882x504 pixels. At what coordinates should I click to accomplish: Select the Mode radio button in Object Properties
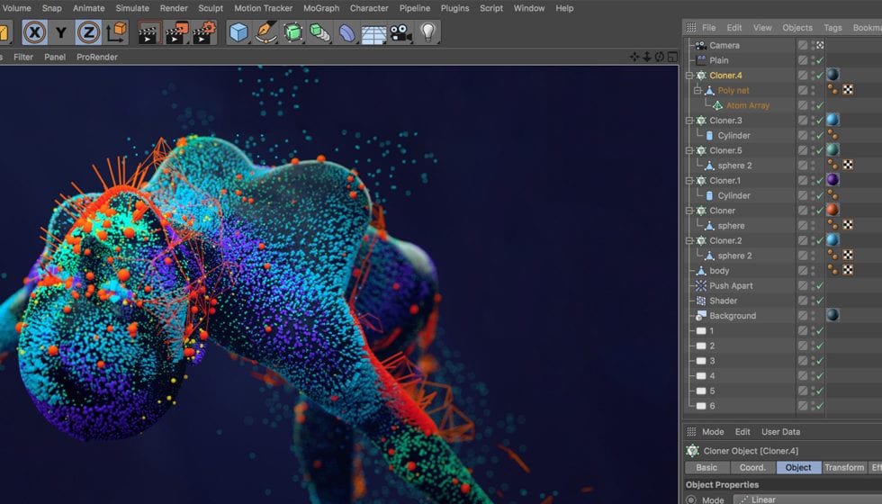click(691, 499)
